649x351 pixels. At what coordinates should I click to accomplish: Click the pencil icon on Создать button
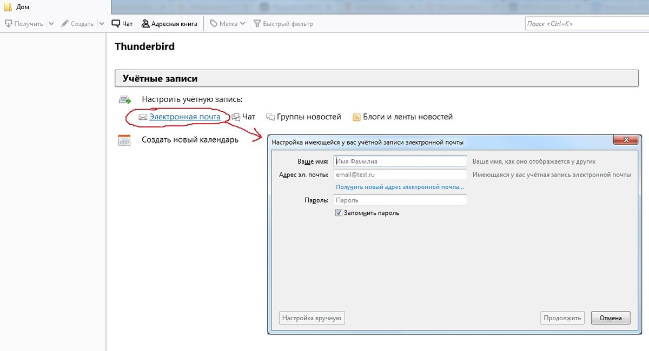pos(65,24)
